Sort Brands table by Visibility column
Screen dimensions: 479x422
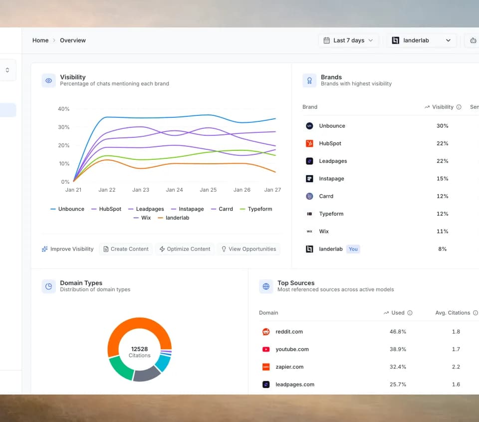pos(443,107)
